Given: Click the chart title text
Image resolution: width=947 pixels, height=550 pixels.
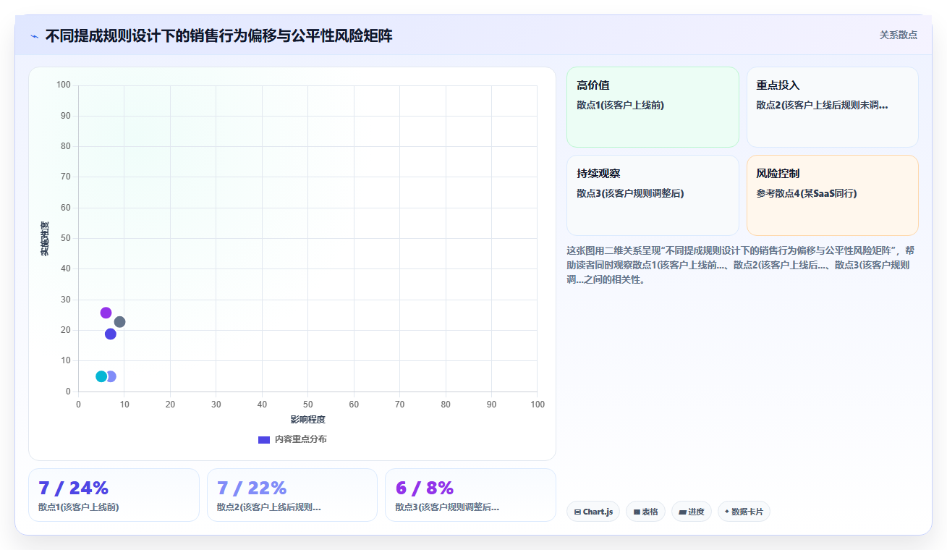Looking at the screenshot, I should click(218, 35).
